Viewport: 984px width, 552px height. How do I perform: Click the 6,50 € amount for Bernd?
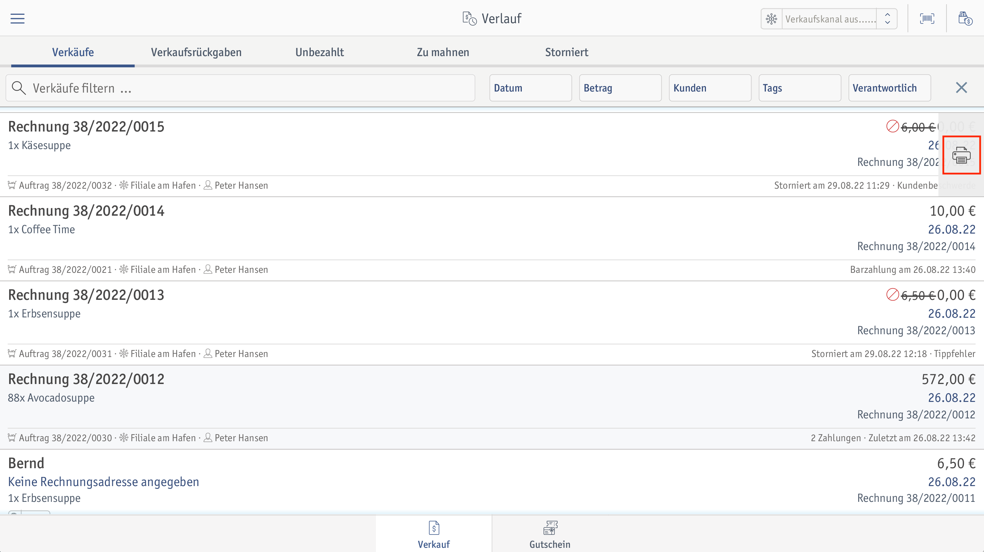click(x=956, y=463)
